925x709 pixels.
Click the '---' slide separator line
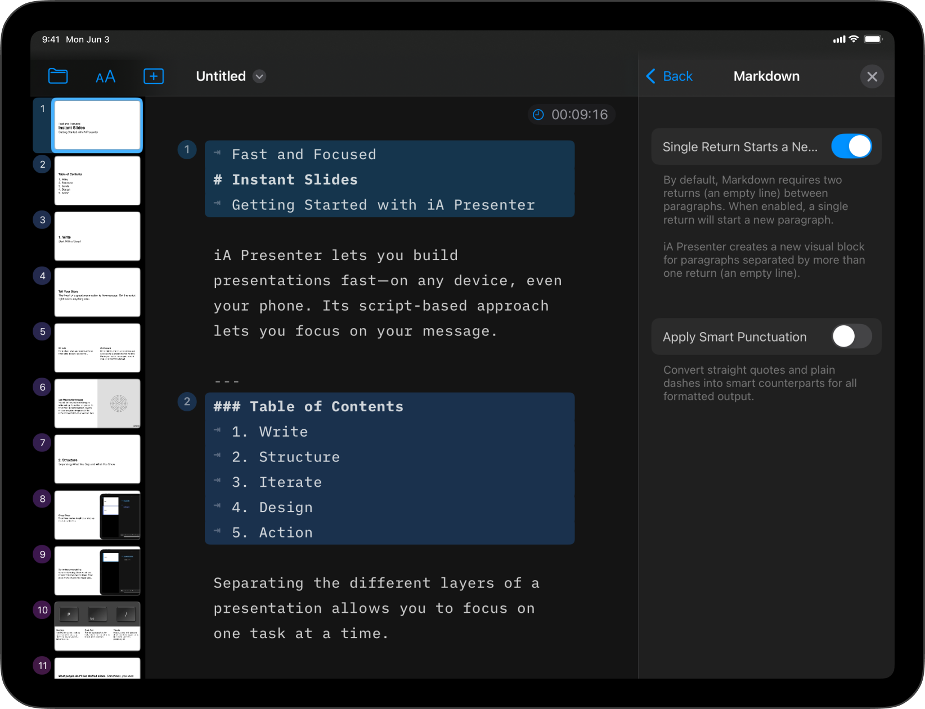[x=227, y=382]
